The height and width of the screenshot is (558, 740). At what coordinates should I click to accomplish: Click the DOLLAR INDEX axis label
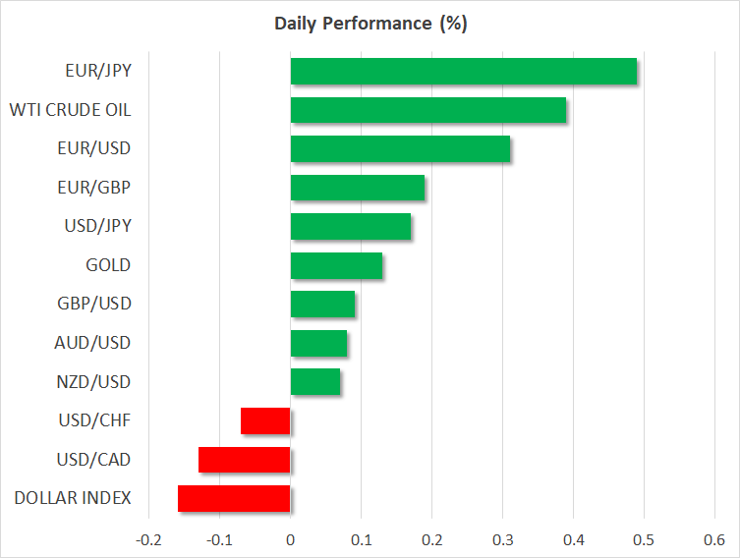click(x=73, y=498)
